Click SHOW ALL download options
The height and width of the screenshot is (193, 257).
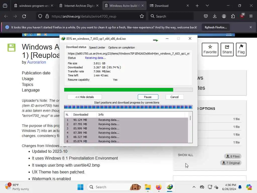pos(185,155)
